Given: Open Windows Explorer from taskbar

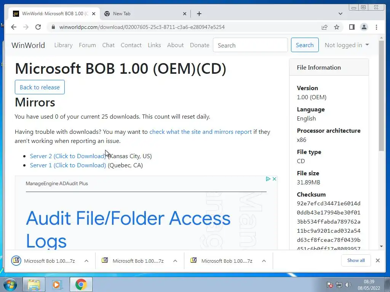Looking at the screenshot, I should 34,284.
